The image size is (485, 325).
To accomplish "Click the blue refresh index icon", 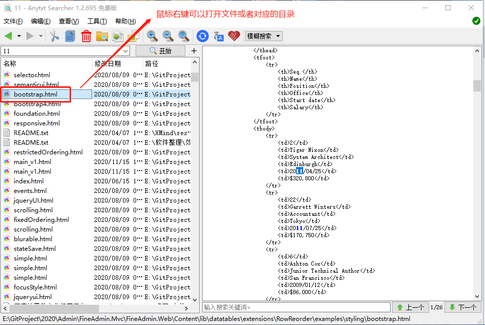I will (x=203, y=36).
